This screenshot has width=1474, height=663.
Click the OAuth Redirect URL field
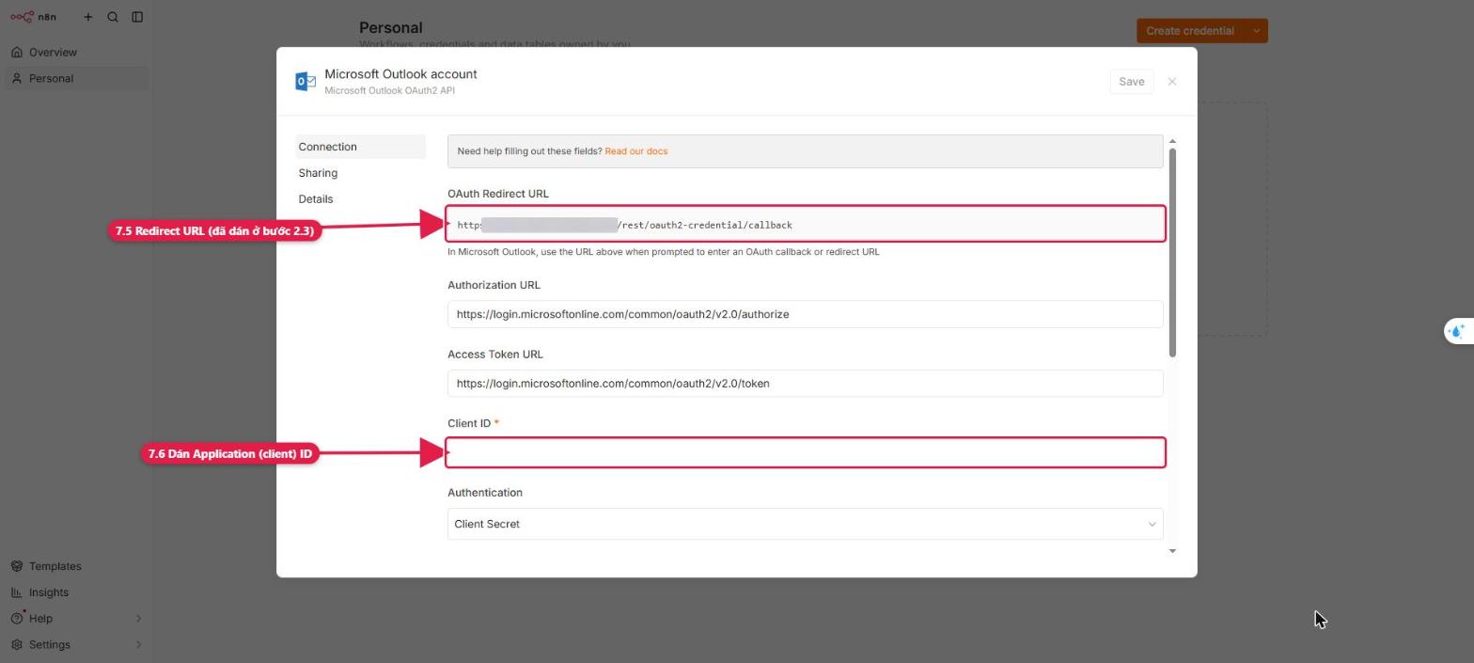806,225
